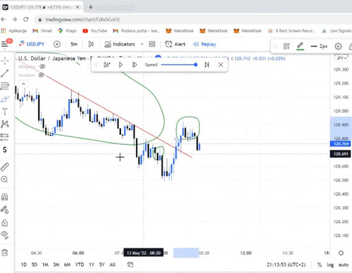Select the 6M date range
The image size is (352, 273).
pyautogui.click(x=67, y=265)
